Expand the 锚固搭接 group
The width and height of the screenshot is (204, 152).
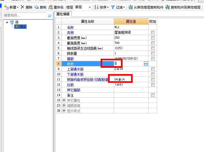(x=64, y=106)
